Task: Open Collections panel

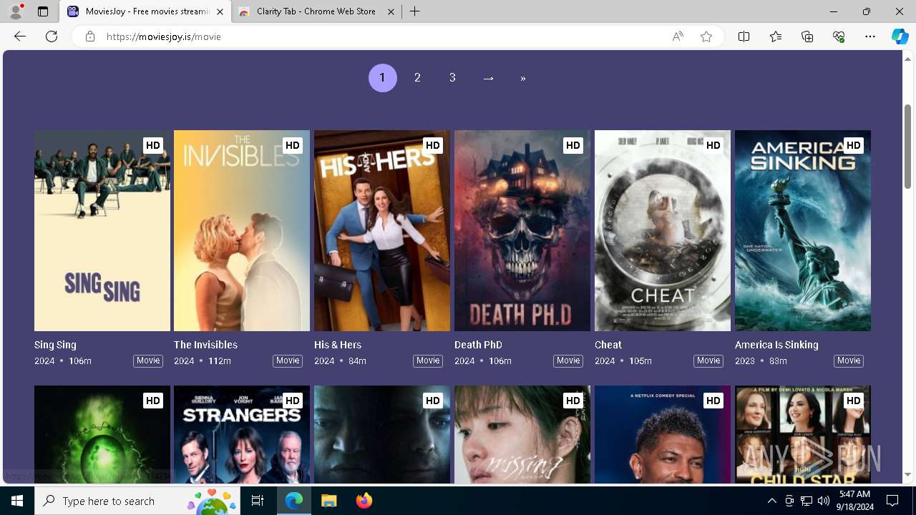Action: 807,36
